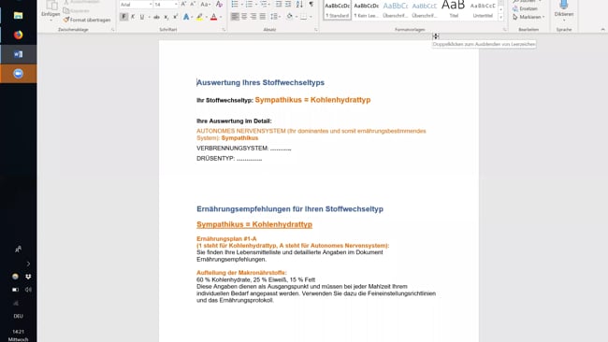Toggle superscript formatting
Screen dimensions: 608x342
[x=175, y=17]
